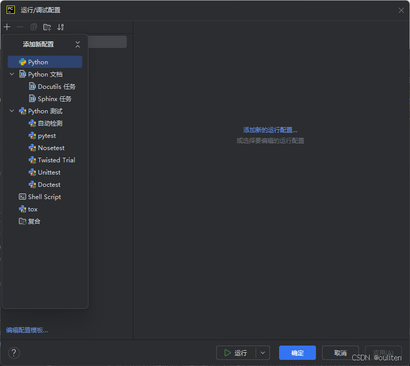
Task: Collapse the Python 测试 group
Action: (12, 111)
